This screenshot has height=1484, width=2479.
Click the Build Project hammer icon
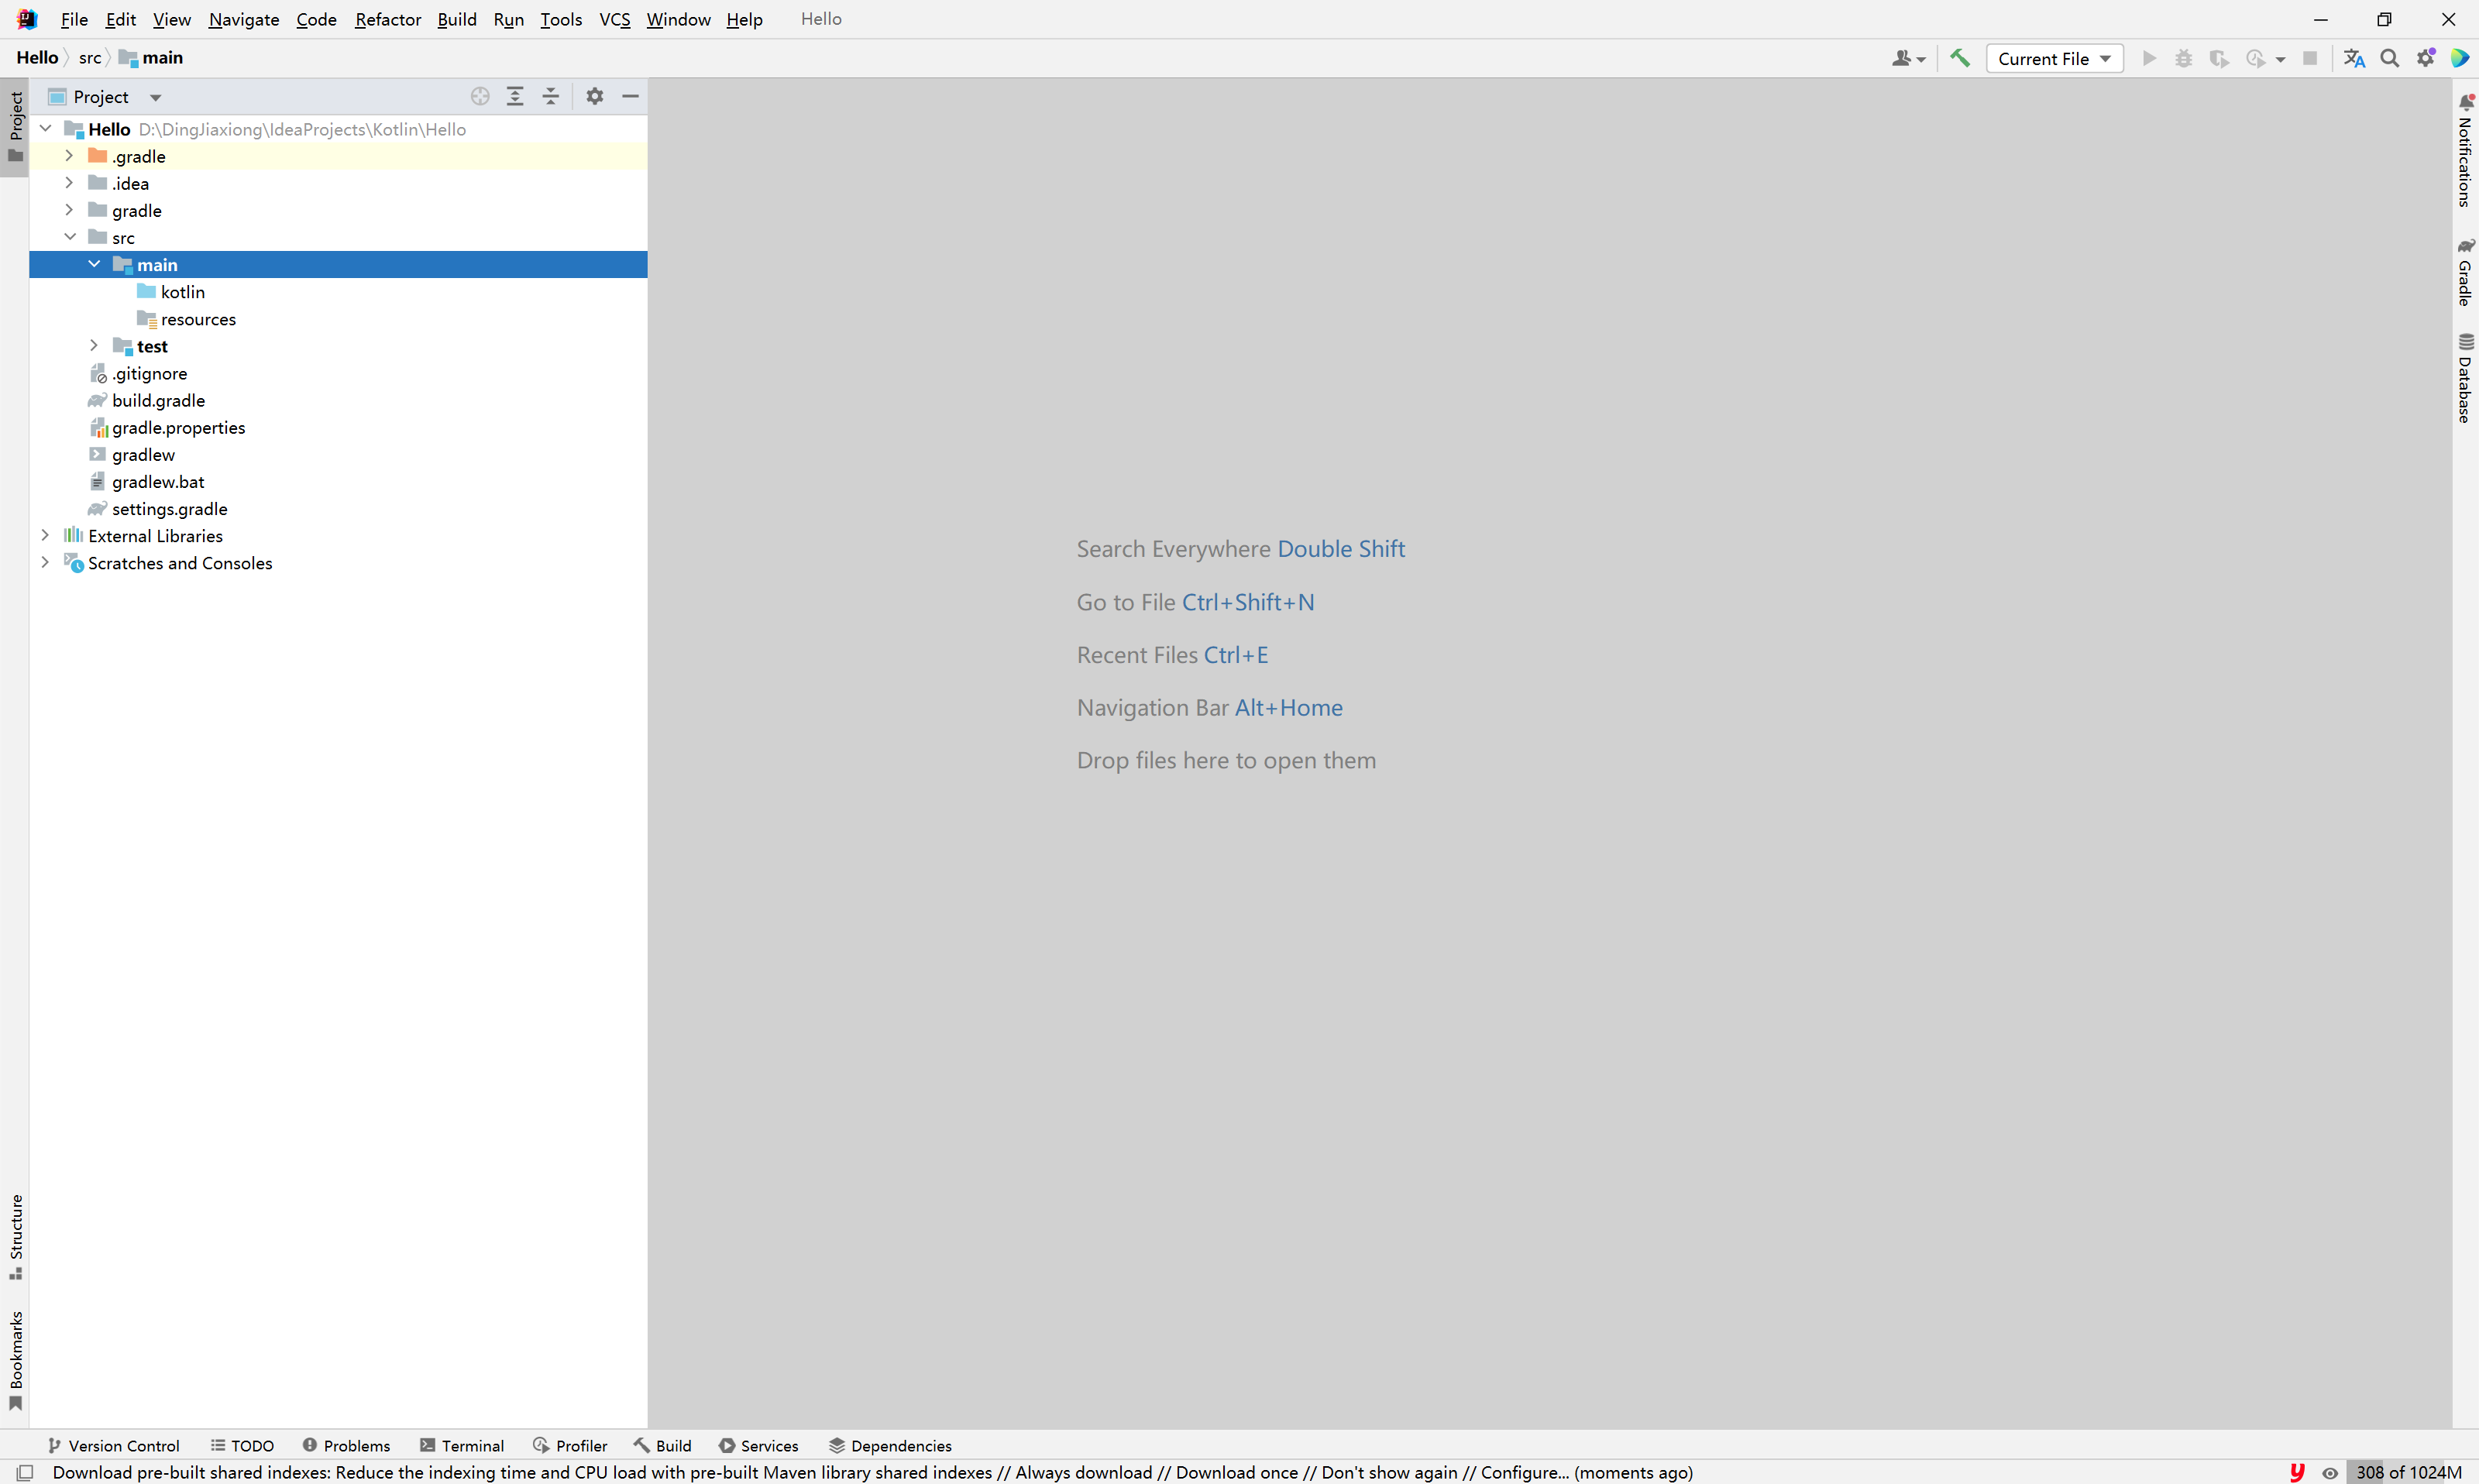pos(1960,58)
